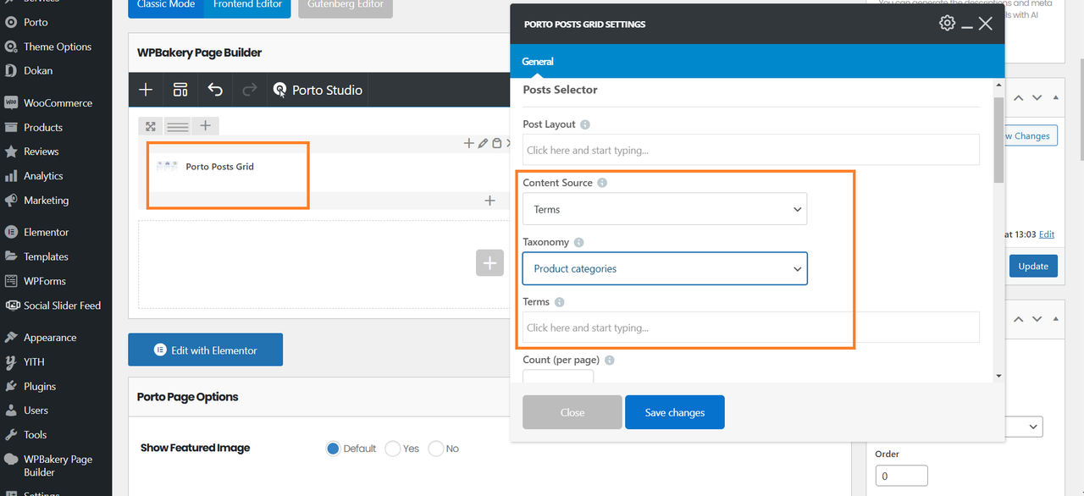Click the clone row clipboard icon
Screen dimensions: 1084x496
(x=497, y=143)
